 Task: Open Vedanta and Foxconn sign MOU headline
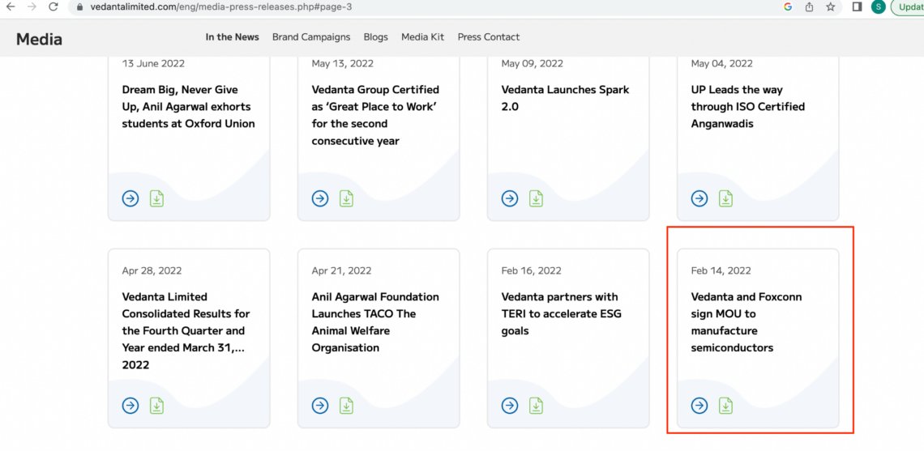[x=746, y=322]
